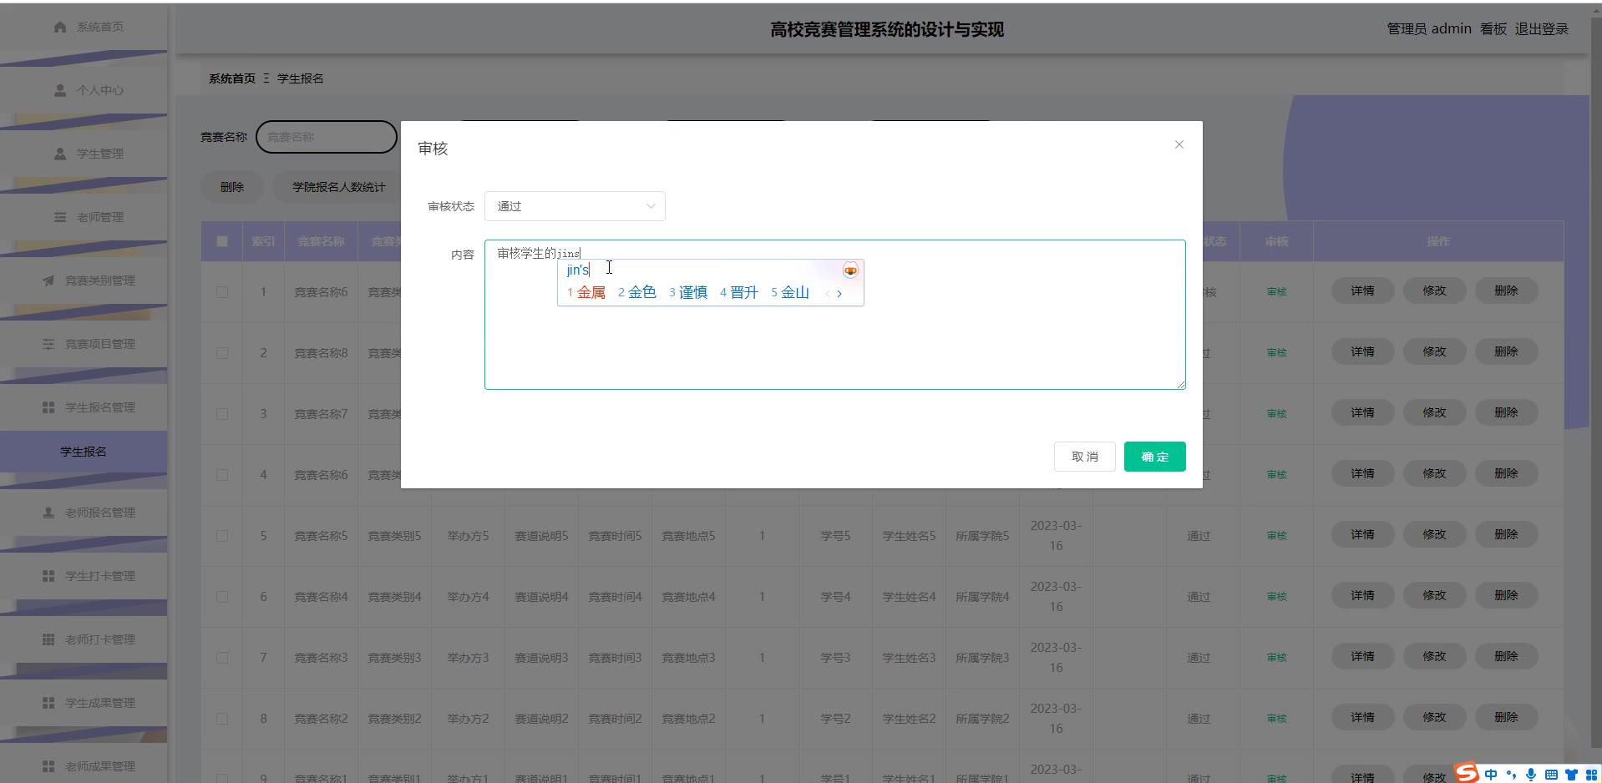The image size is (1602, 783).
Task: Open the 审核状态 dropdown showing 通过
Action: tap(575, 206)
